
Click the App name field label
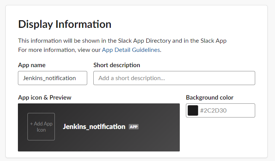[x=32, y=65]
